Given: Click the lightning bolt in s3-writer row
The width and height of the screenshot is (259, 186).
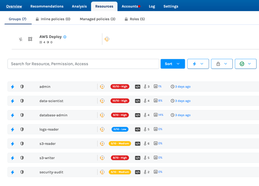Looking at the screenshot, I should click(x=13, y=158).
